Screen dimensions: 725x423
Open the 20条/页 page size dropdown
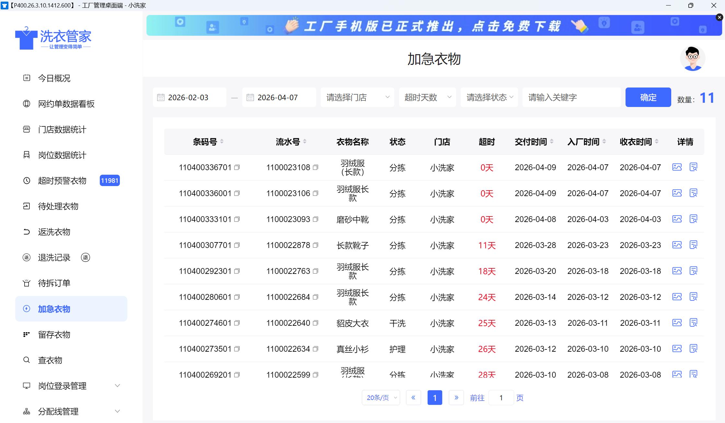click(x=381, y=398)
